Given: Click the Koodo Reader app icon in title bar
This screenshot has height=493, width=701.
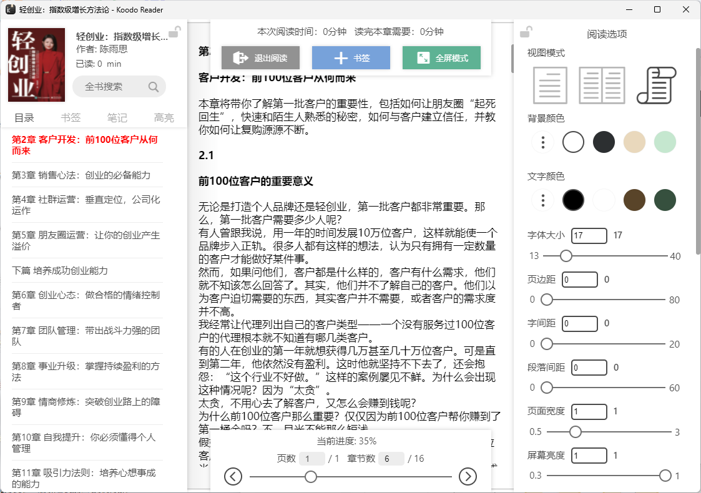Looking at the screenshot, I should (10, 9).
